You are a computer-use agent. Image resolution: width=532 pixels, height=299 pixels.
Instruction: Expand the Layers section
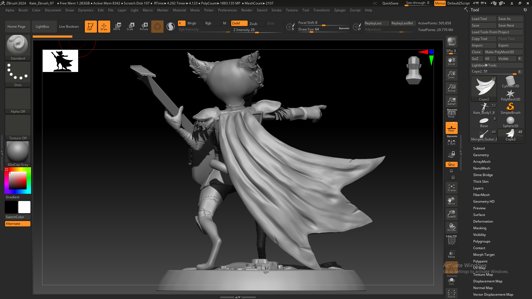[478, 188]
